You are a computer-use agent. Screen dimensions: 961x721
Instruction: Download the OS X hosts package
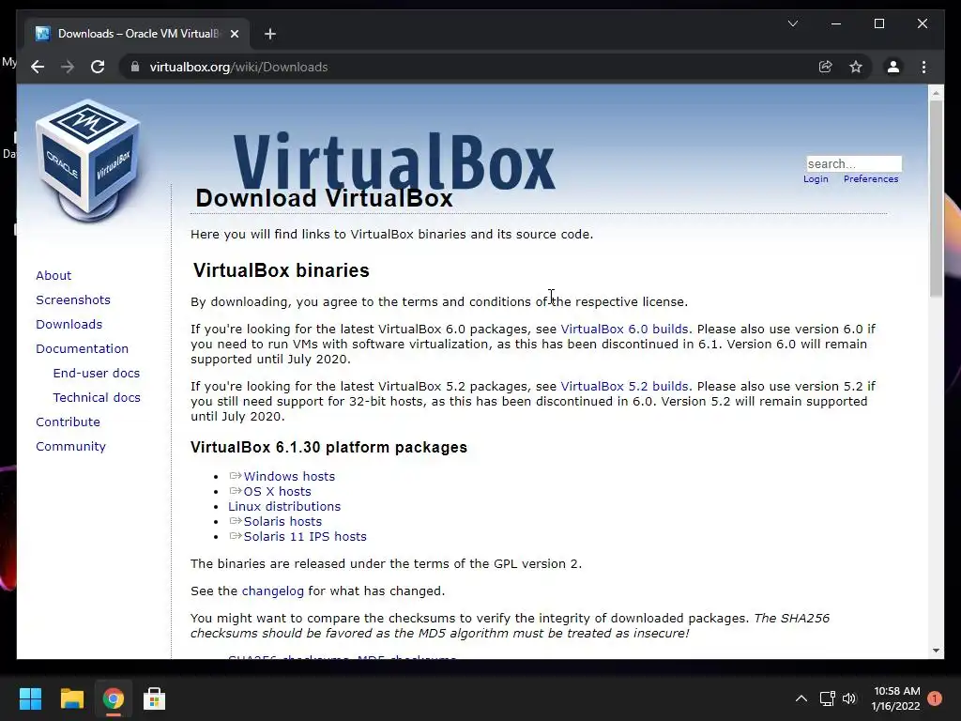pos(277,492)
